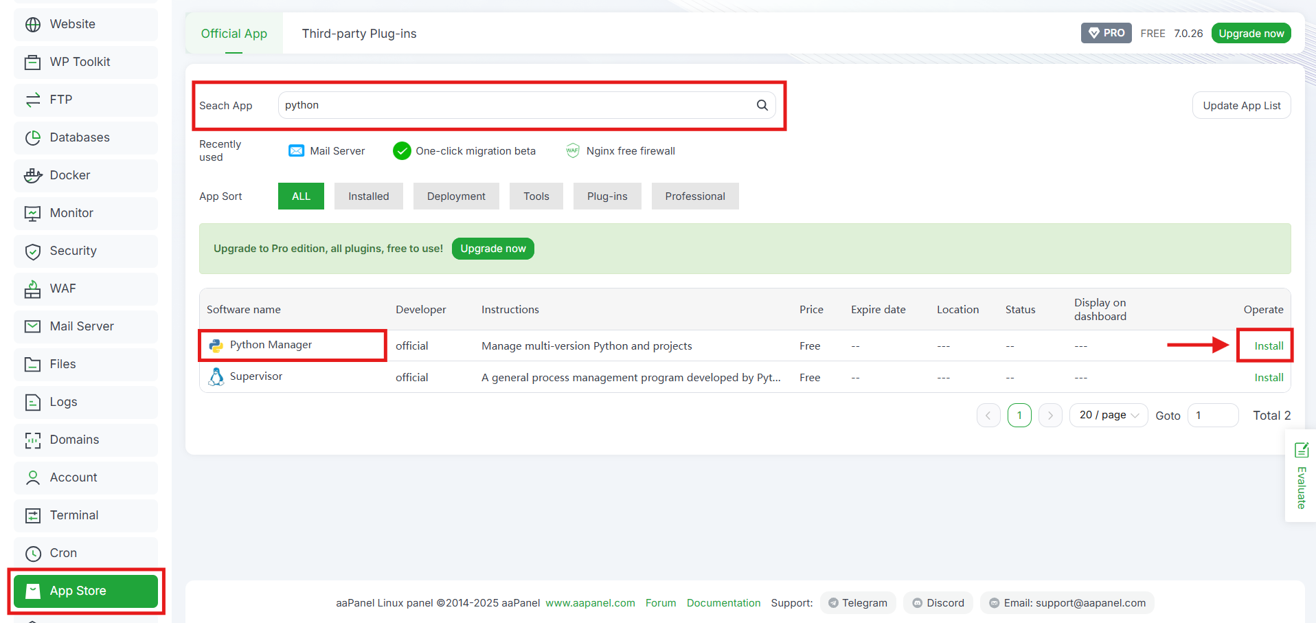Switch to Official App tab
The width and height of the screenshot is (1316, 623).
coord(234,34)
